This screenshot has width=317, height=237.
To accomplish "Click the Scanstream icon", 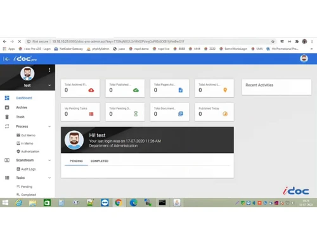I will (7, 161).
